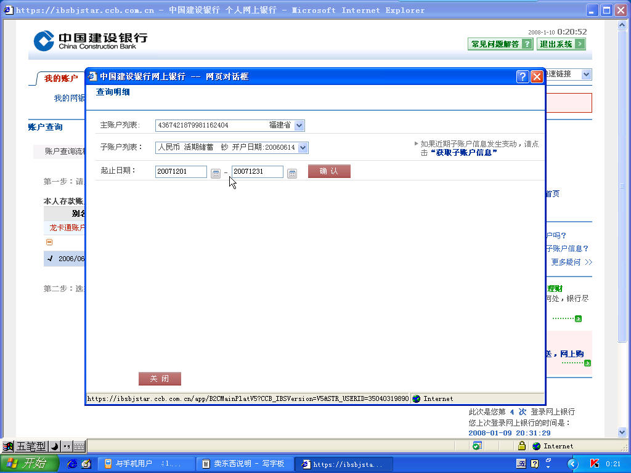The width and height of the screenshot is (631, 473).
Task: Click the Kaspersky tray icon
Action: [595, 464]
